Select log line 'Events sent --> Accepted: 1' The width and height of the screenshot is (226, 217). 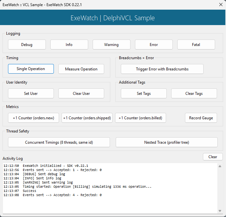point(53,170)
